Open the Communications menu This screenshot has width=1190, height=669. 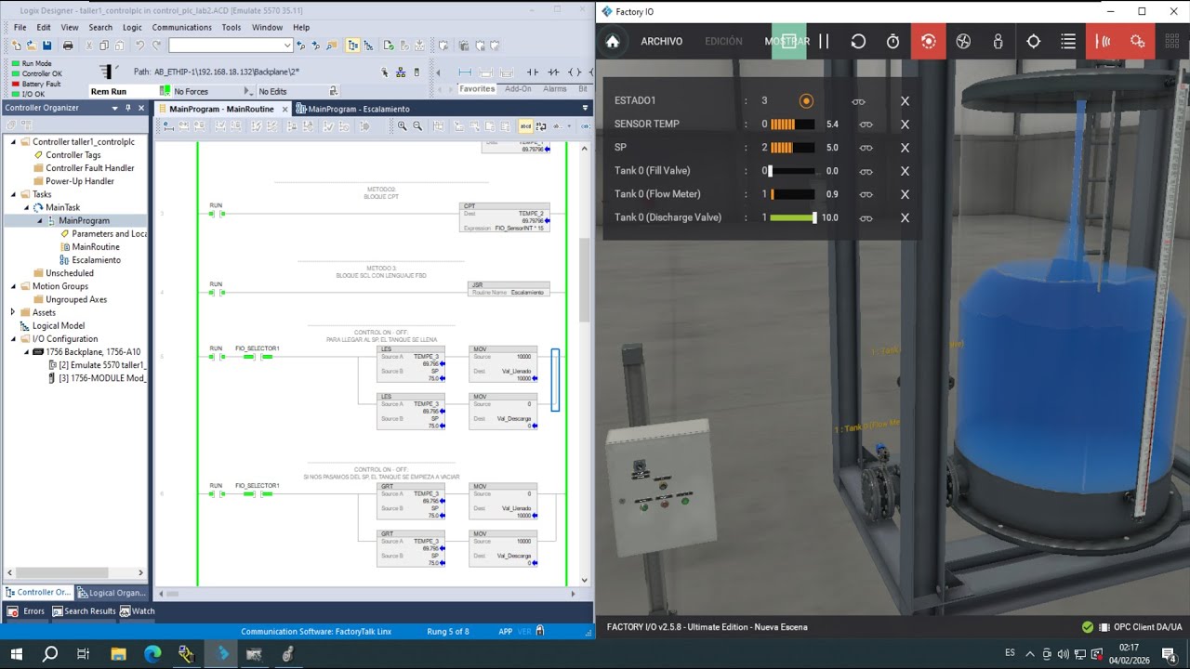click(x=181, y=27)
